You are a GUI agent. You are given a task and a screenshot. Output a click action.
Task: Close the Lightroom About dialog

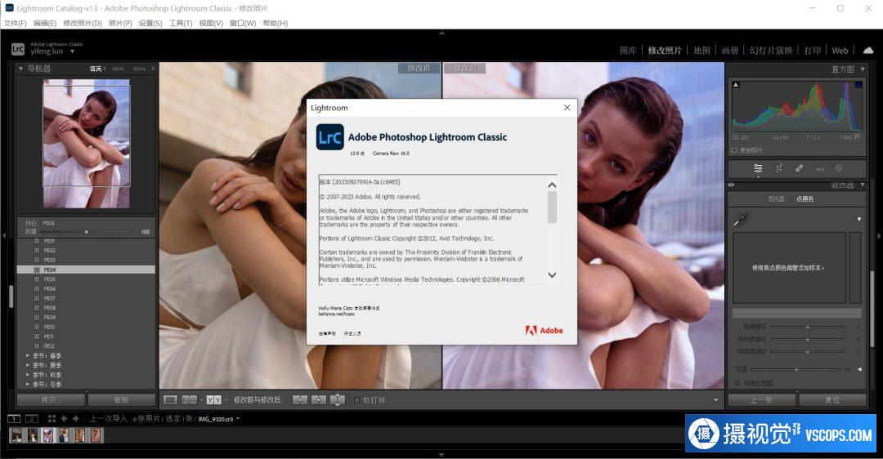[567, 108]
